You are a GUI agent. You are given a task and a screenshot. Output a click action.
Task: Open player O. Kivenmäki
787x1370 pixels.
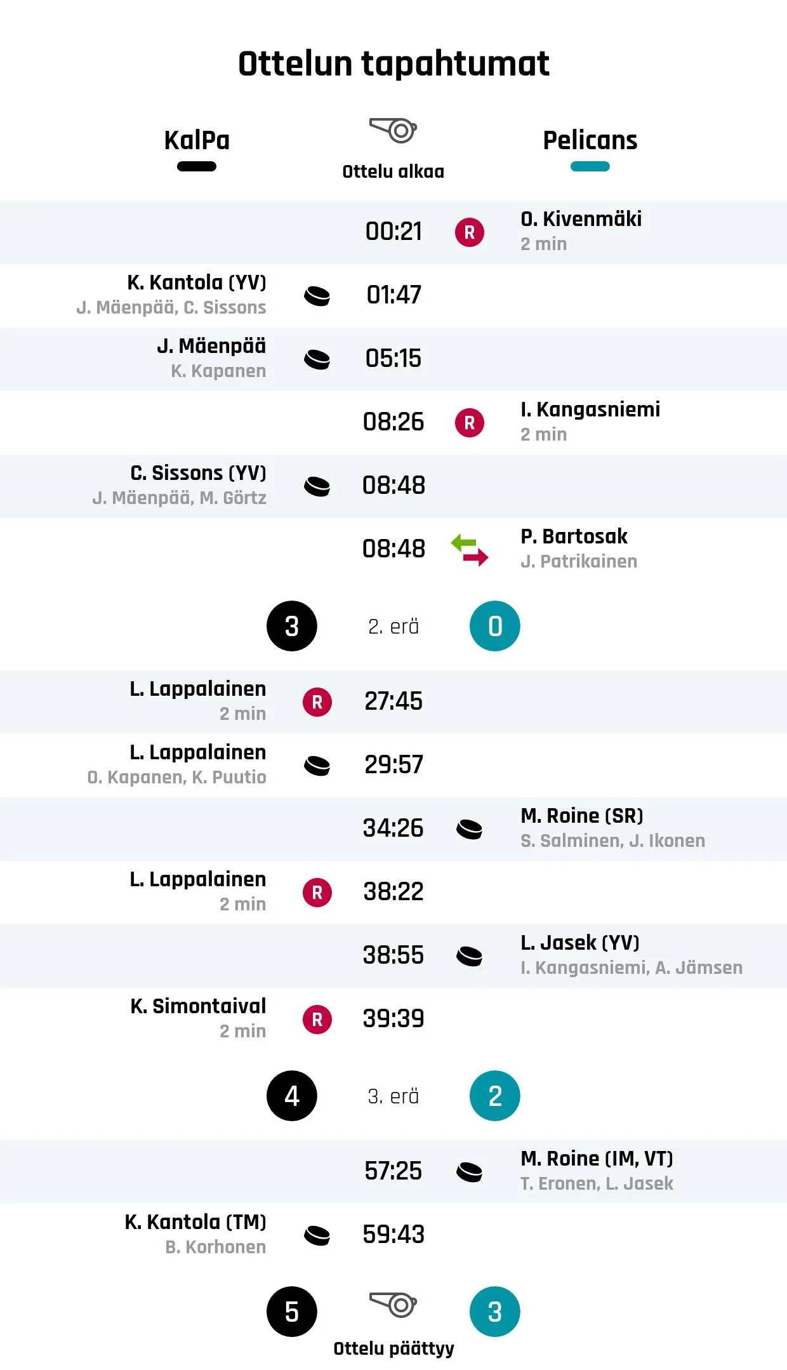581,219
